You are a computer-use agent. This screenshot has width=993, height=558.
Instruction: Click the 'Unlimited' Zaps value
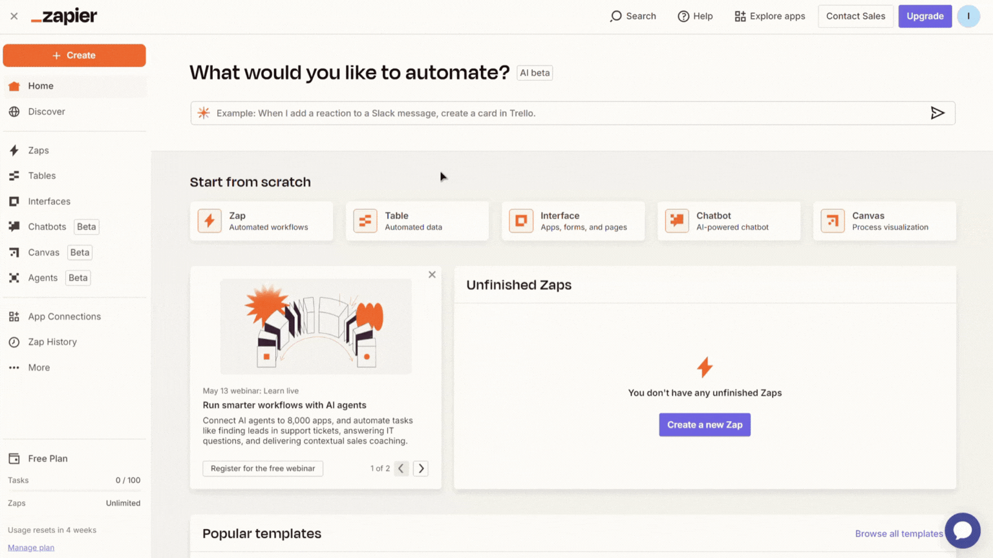coord(123,503)
